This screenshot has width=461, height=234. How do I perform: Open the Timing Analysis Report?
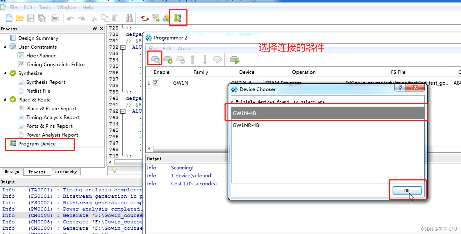(53, 117)
